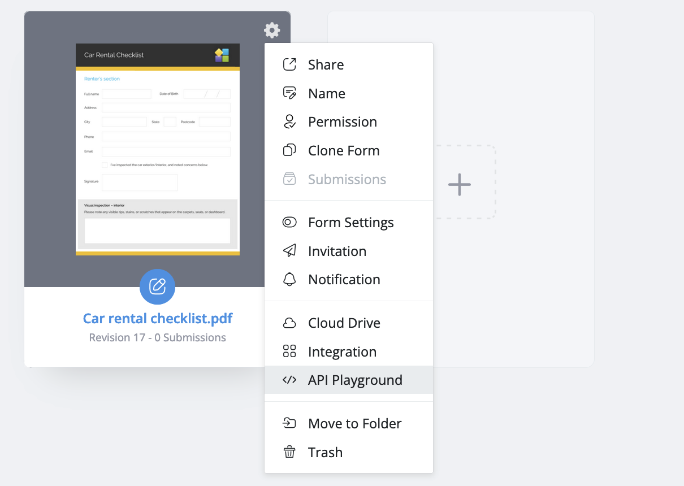Click the Integration grid icon
684x486 pixels.
click(x=289, y=352)
